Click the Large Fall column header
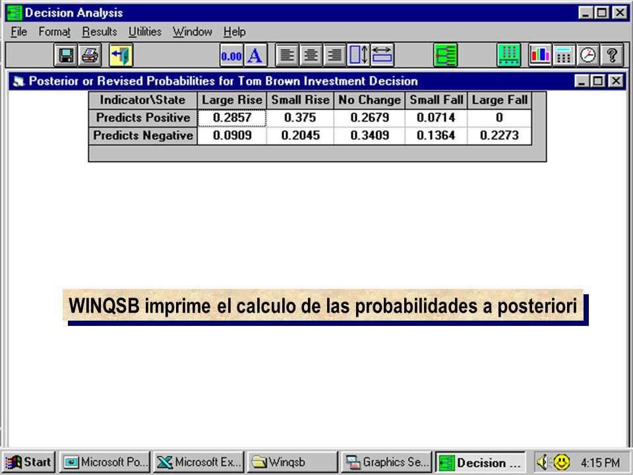This screenshot has height=475, width=633. pos(499,100)
